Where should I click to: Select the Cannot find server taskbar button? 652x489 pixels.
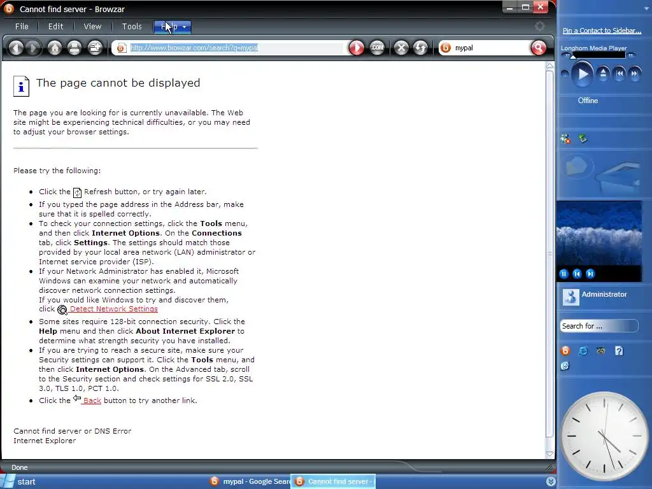333,481
